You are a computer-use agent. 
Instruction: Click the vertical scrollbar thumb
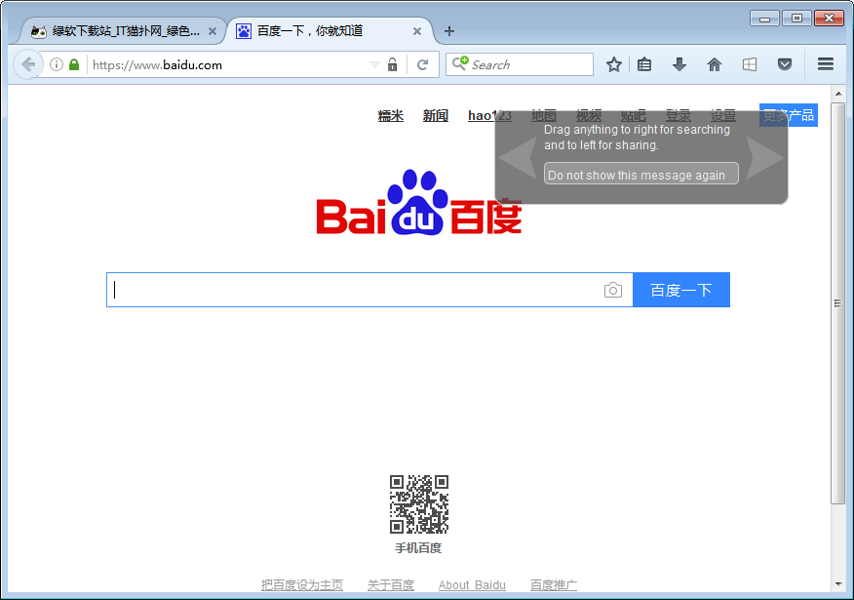tap(838, 303)
